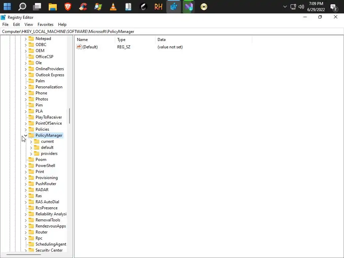Select the Palm folder icon

coord(31,81)
